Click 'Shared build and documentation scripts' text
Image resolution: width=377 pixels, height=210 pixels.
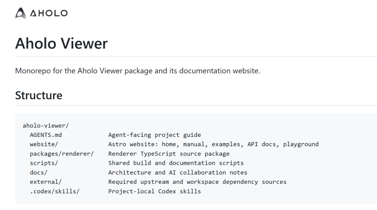pos(176,163)
